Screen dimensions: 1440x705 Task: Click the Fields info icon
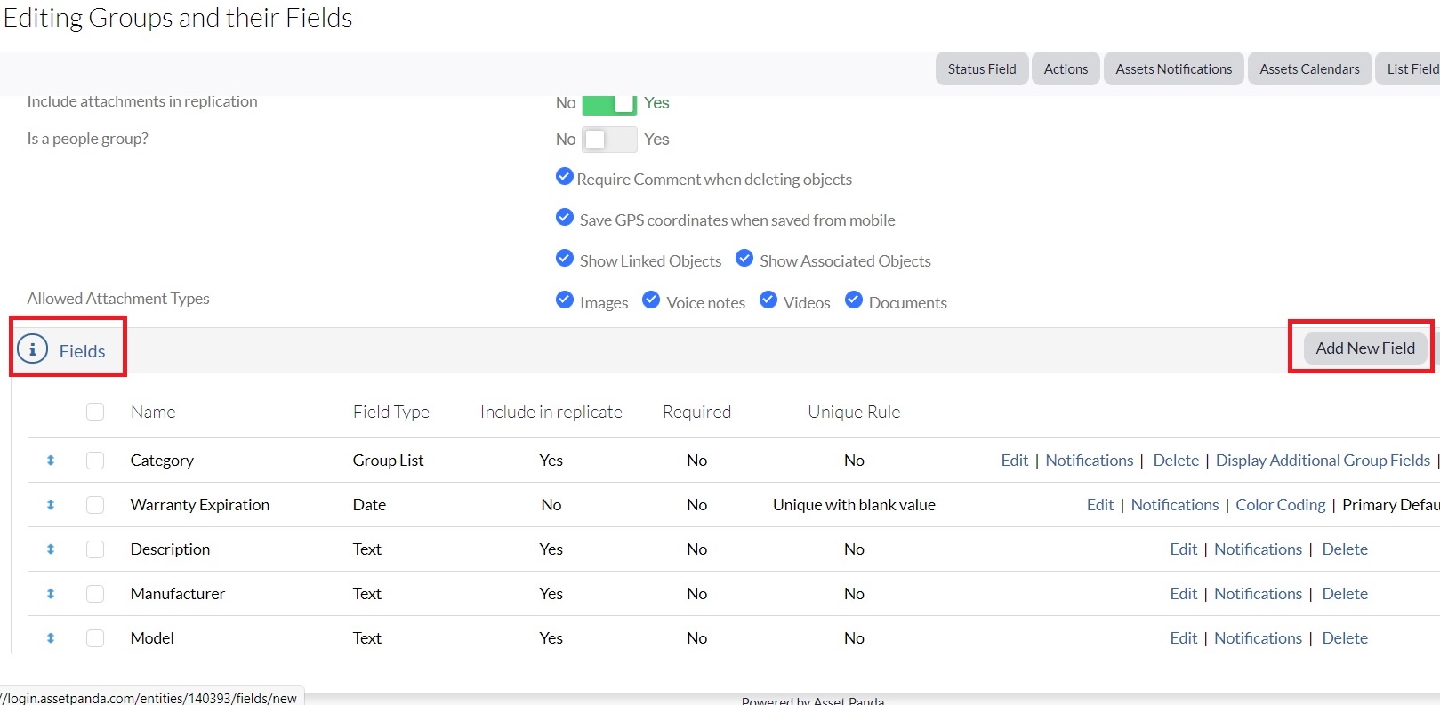click(x=33, y=349)
